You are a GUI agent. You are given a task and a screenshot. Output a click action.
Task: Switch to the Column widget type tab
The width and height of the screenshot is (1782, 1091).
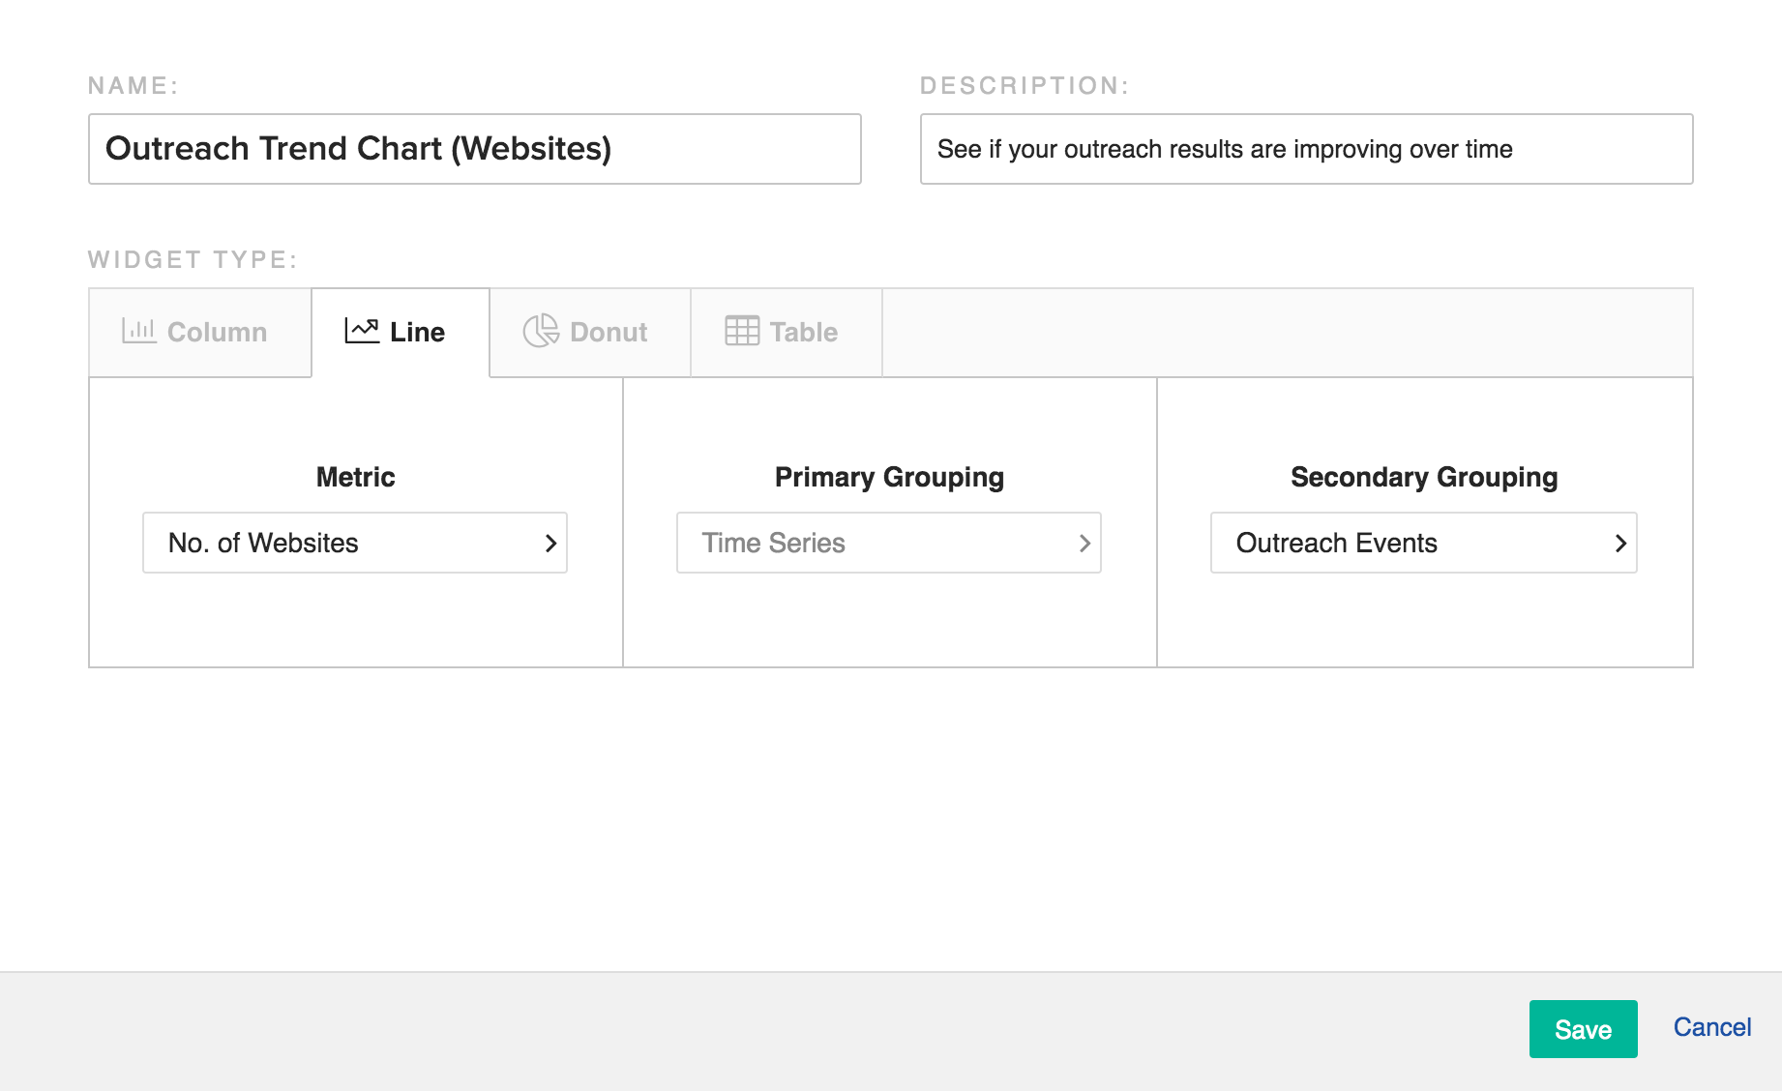(x=200, y=332)
